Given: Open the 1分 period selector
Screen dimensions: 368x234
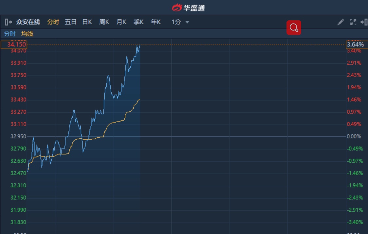Looking at the screenshot, I should (x=176, y=22).
